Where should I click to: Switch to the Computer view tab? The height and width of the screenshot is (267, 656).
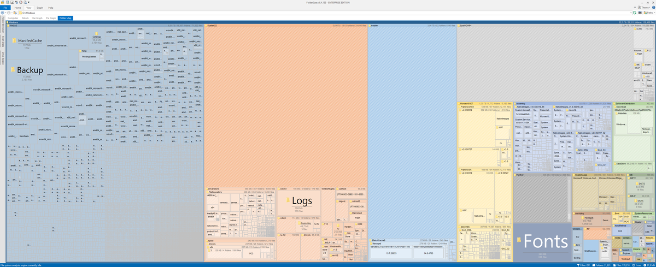pos(13,18)
